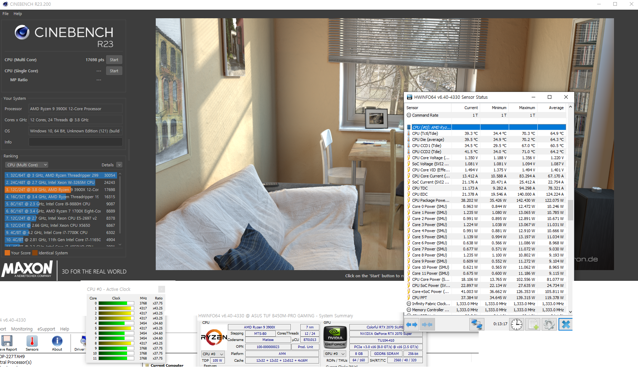Click clock icon beside Infinity Fabric Clock

point(409,304)
